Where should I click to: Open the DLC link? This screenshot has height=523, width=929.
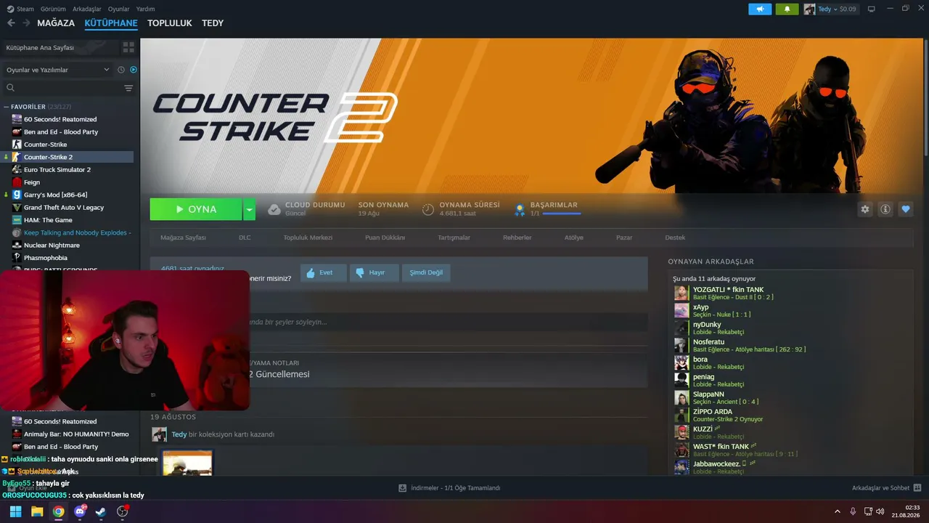(x=245, y=238)
